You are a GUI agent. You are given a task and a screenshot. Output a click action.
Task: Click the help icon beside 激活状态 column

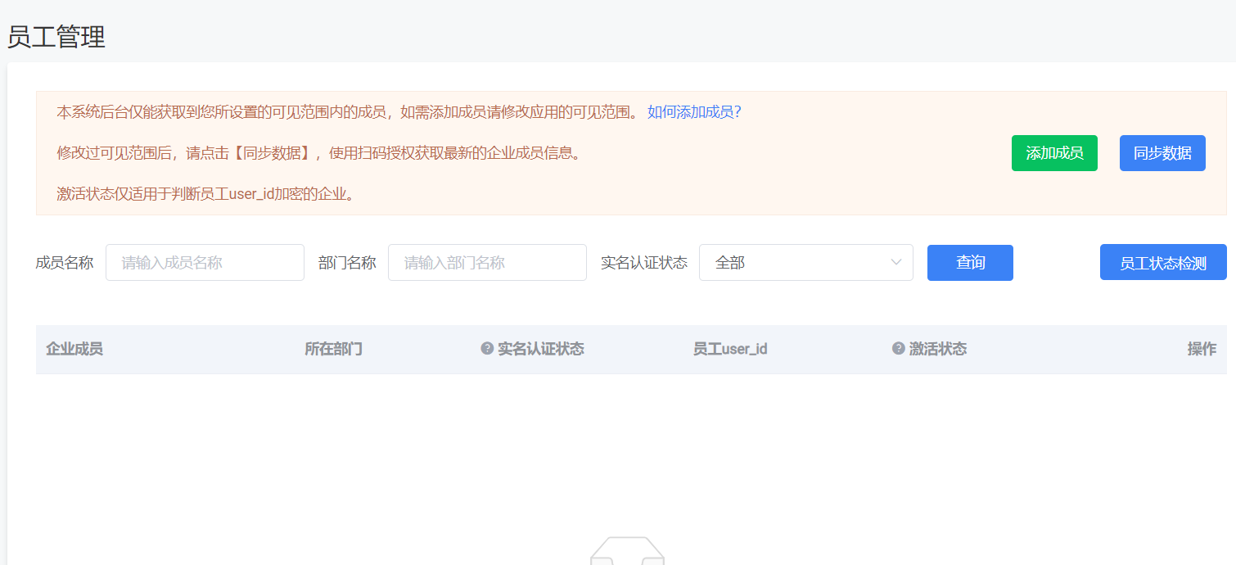click(899, 349)
